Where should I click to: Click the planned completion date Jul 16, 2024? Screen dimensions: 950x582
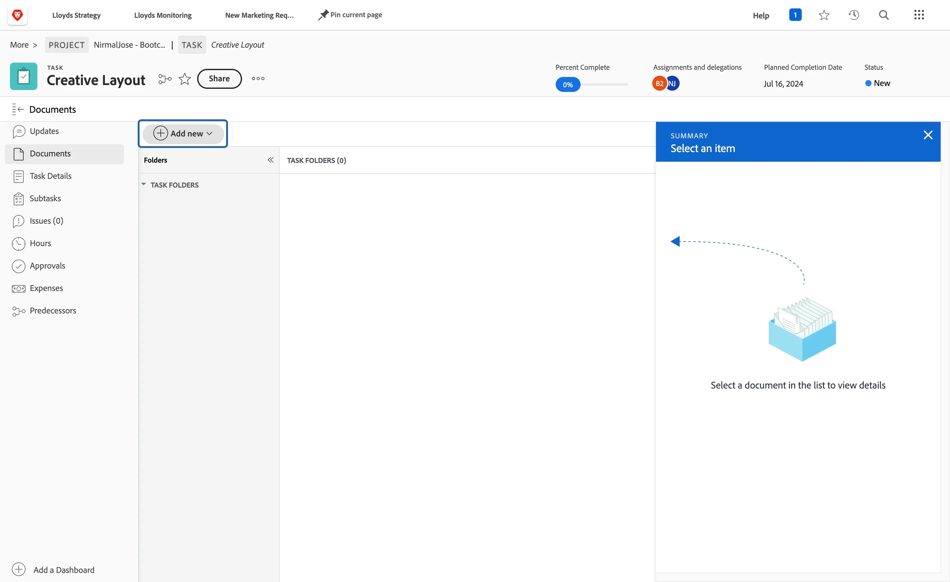pos(783,84)
